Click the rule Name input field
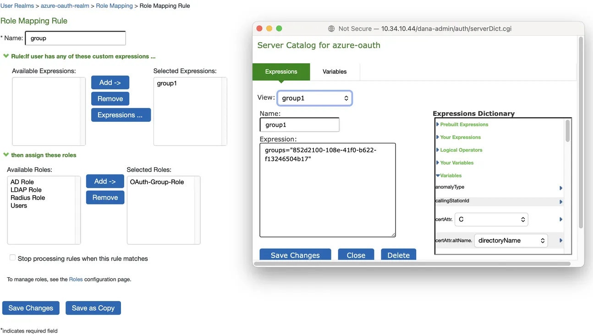Viewport: 593px width, 334px height. pos(75,38)
